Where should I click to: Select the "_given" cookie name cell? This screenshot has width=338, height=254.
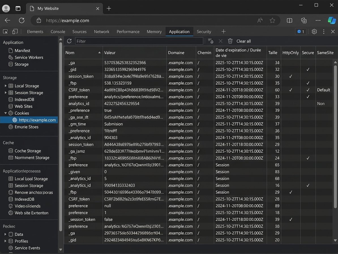click(x=74, y=172)
